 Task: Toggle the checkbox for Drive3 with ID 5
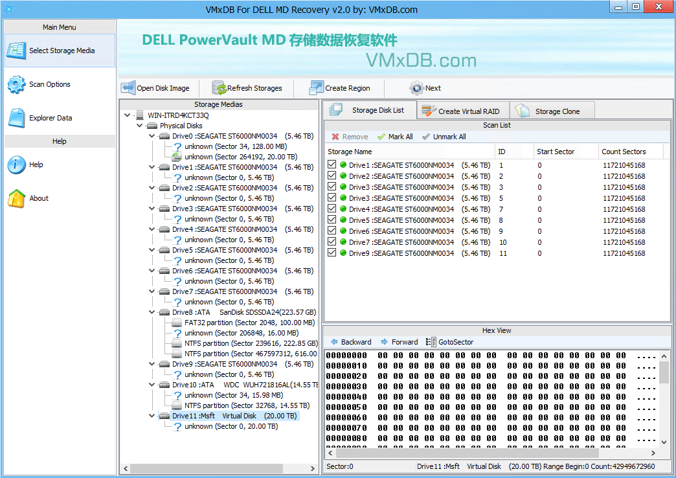click(332, 198)
